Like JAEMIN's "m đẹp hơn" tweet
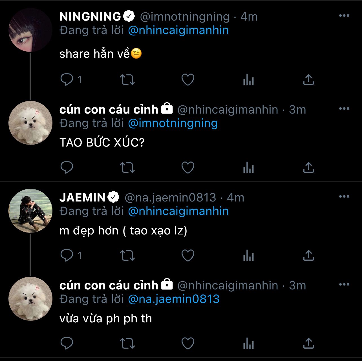Image resolution: width=362 pixels, height=361 pixels. tap(188, 256)
